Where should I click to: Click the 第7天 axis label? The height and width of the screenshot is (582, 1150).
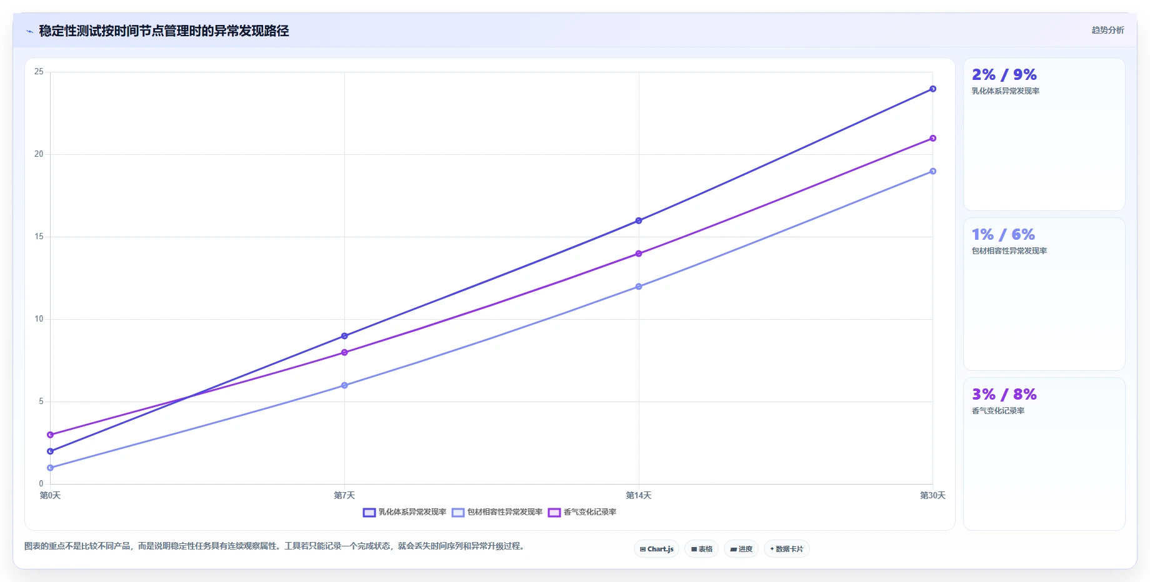click(344, 495)
